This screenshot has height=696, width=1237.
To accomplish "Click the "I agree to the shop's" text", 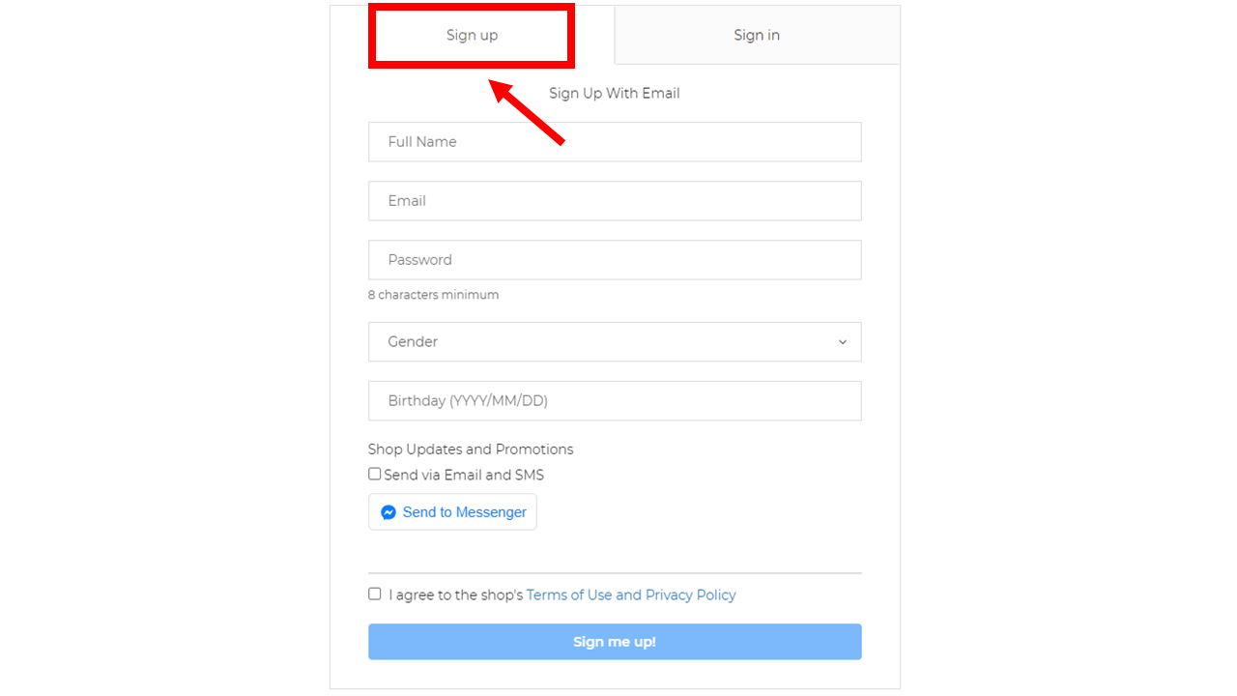I will 456,595.
